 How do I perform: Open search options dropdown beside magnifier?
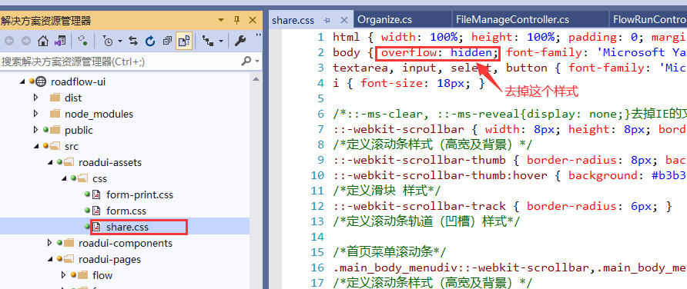point(257,61)
